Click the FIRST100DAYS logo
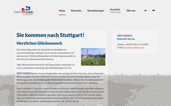Image resolution: width=171 pixels, height=106 pixels. (24, 11)
